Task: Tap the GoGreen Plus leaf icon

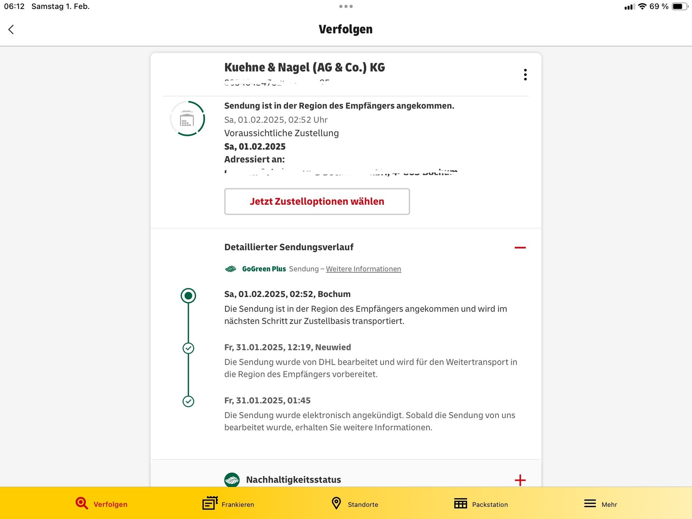Action: coord(231,269)
